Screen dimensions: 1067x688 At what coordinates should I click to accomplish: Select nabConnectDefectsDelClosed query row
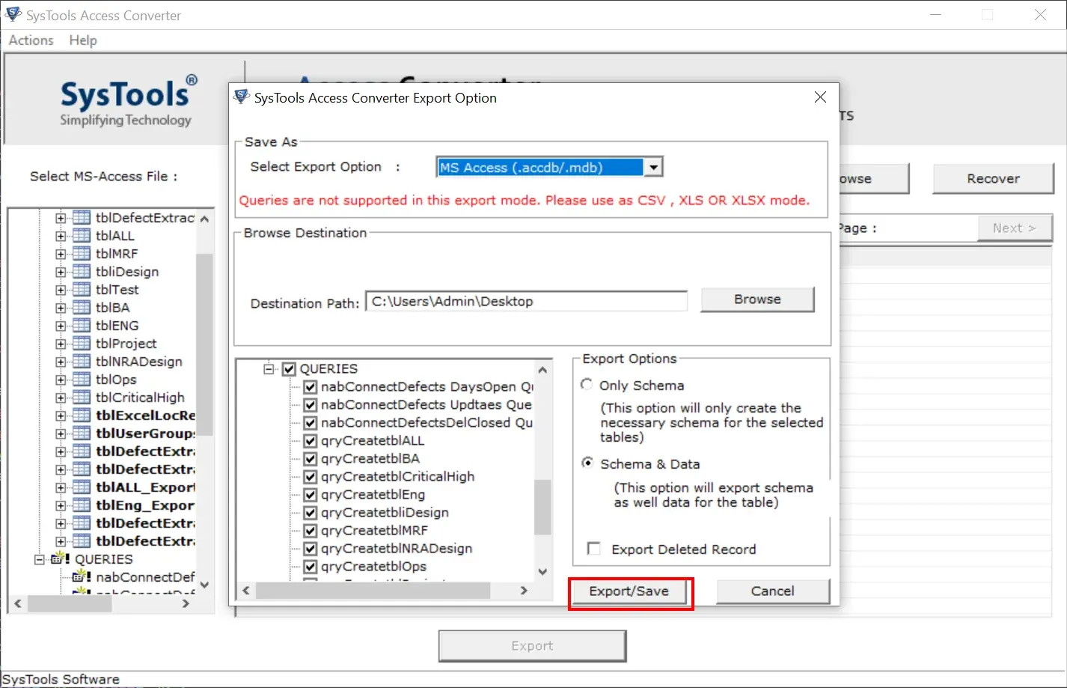[427, 423]
